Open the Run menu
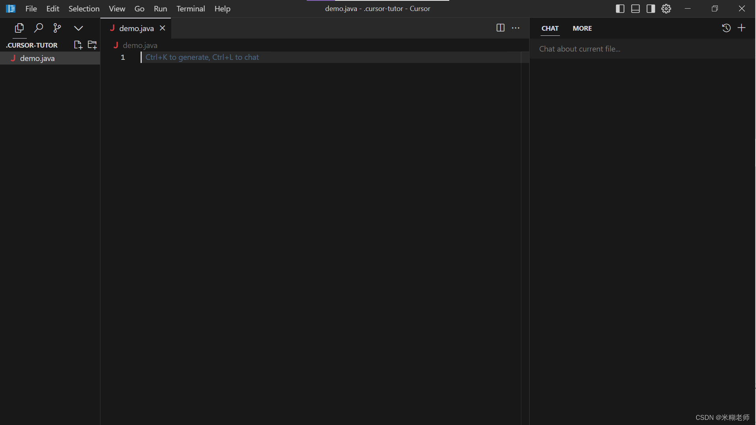This screenshot has width=756, height=425. click(x=160, y=8)
